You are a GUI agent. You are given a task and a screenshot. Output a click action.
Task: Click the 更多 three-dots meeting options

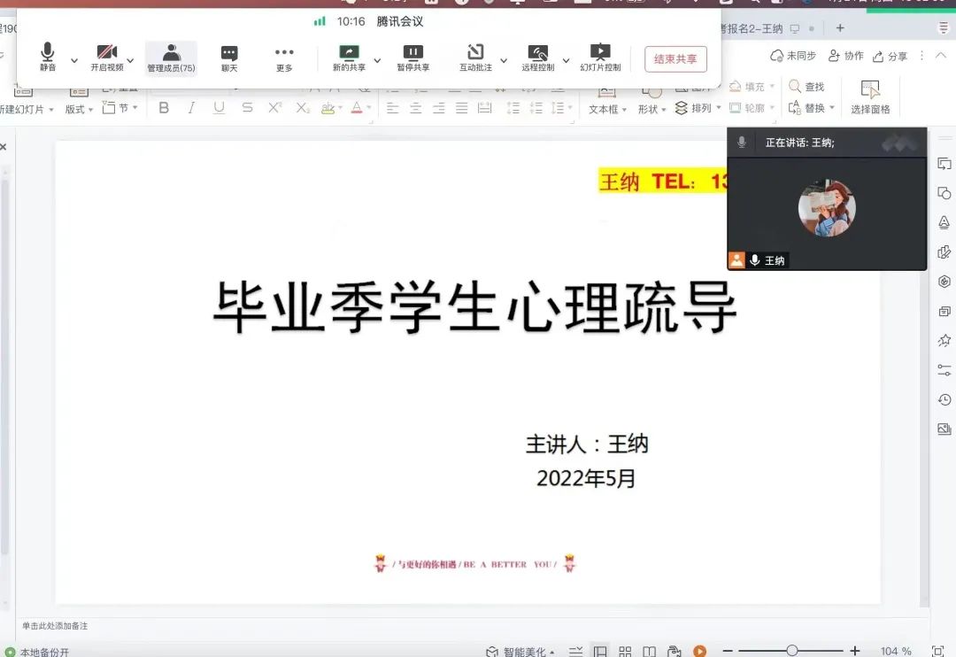(x=283, y=58)
